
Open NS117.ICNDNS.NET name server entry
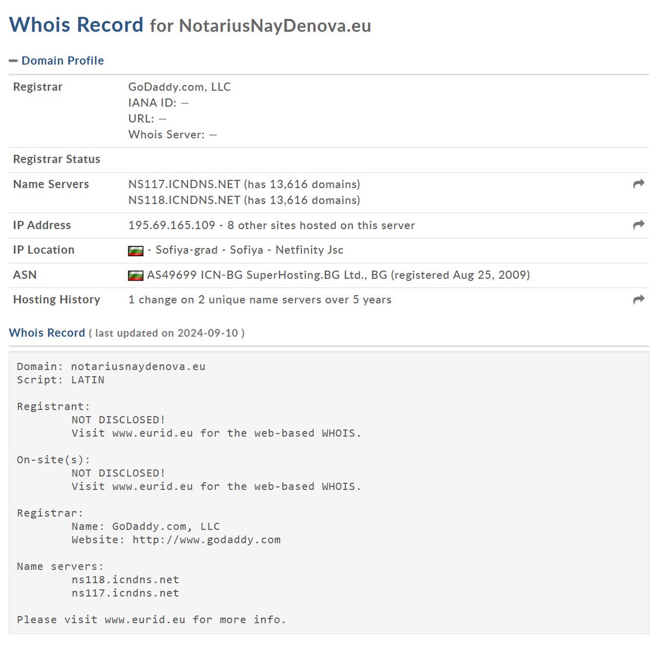tap(184, 184)
